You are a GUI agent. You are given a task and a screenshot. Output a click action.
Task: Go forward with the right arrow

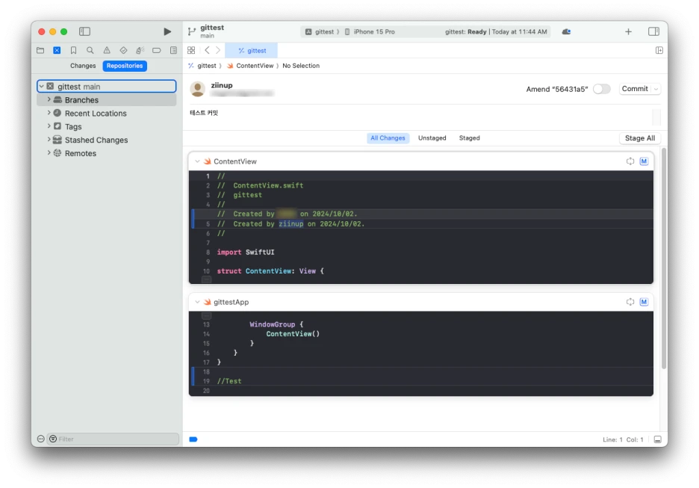218,50
